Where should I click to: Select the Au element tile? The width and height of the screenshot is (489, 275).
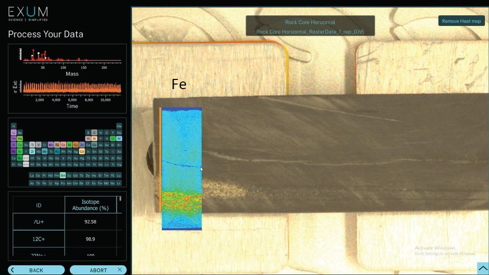75,158
